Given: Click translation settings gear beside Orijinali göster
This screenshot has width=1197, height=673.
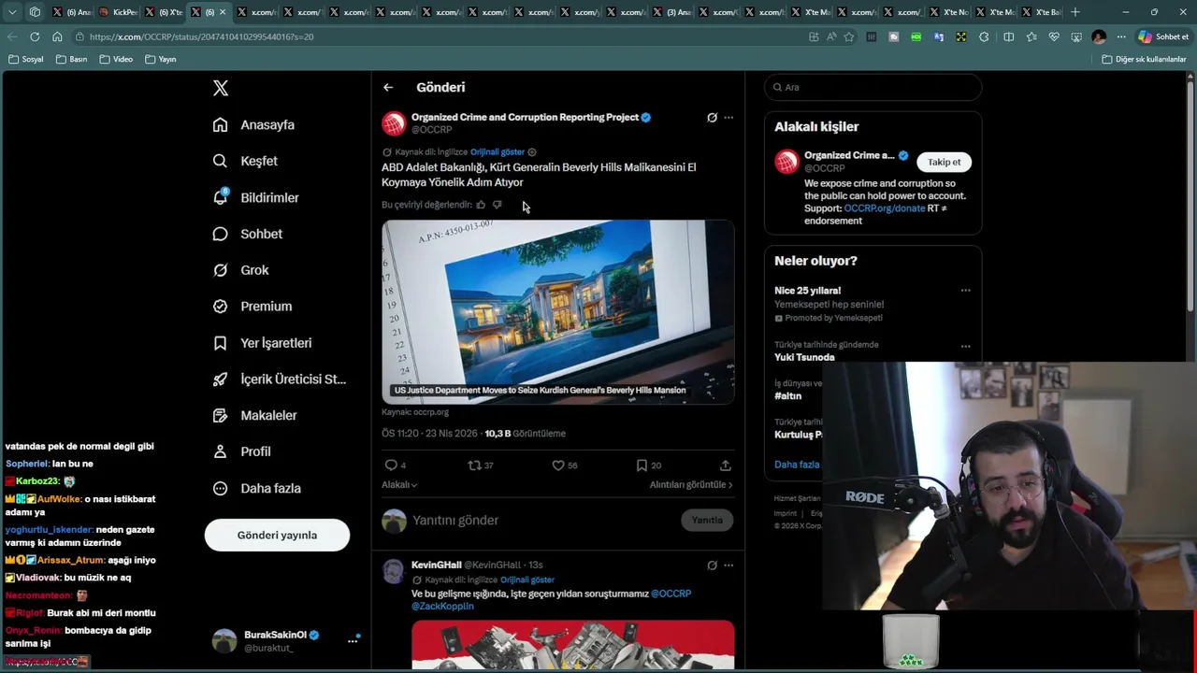Looking at the screenshot, I should (x=532, y=151).
